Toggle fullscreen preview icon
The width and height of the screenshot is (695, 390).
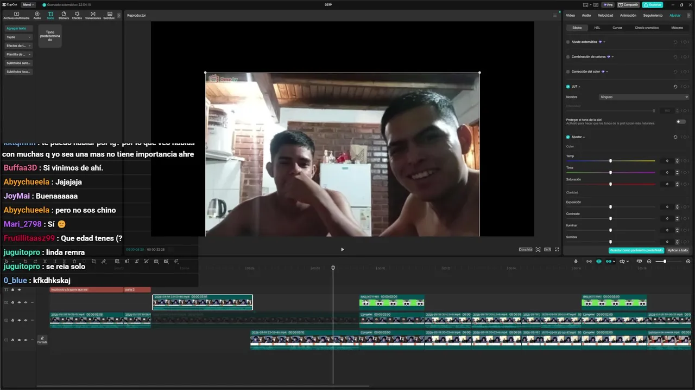[x=557, y=249]
